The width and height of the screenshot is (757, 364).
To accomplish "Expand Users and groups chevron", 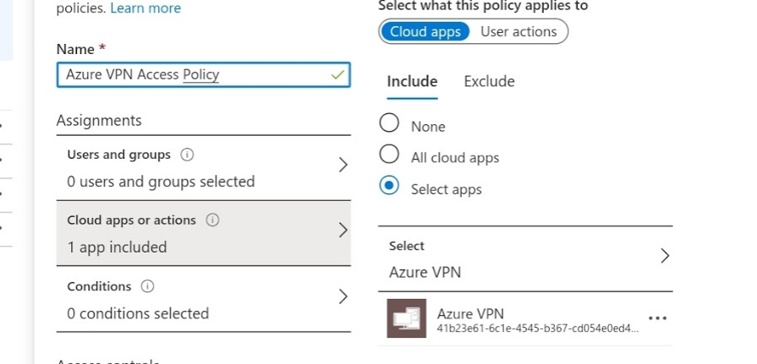I will 343,166.
